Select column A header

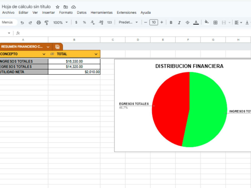click(24, 40)
